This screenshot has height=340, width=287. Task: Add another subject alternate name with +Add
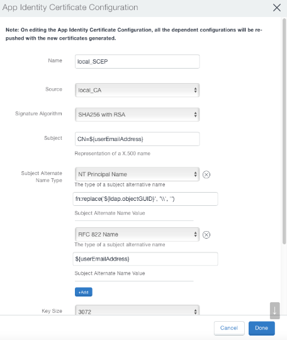click(x=84, y=292)
